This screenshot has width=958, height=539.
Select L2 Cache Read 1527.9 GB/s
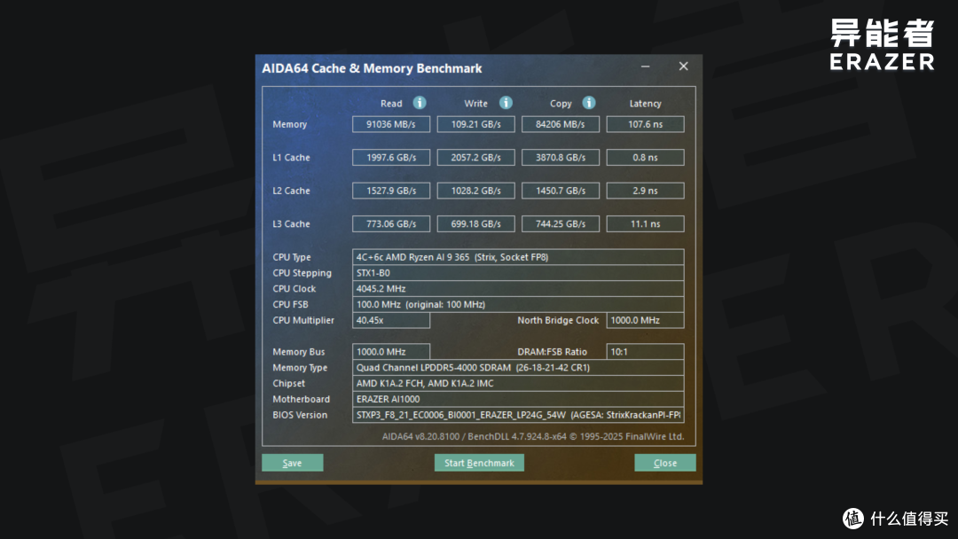click(391, 191)
